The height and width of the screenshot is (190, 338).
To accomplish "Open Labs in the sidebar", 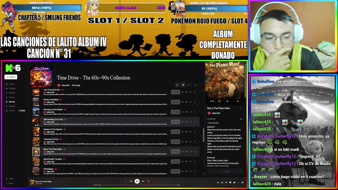I will 10,179.
